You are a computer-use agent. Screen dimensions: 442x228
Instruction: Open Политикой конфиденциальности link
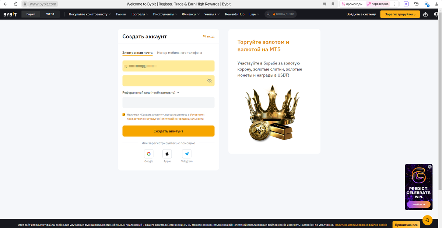tap(181, 119)
